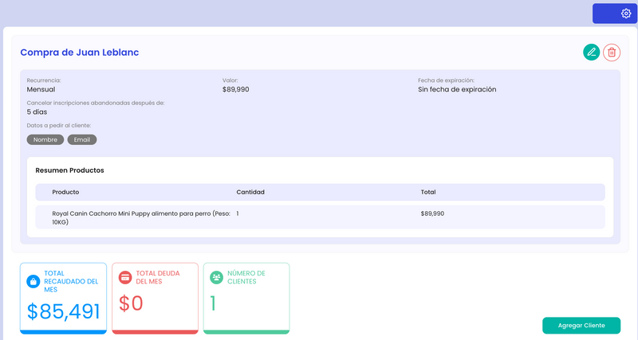The image size is (638, 340).
Task: Click the Compra de Juan Leblanc title
Action: pos(80,53)
